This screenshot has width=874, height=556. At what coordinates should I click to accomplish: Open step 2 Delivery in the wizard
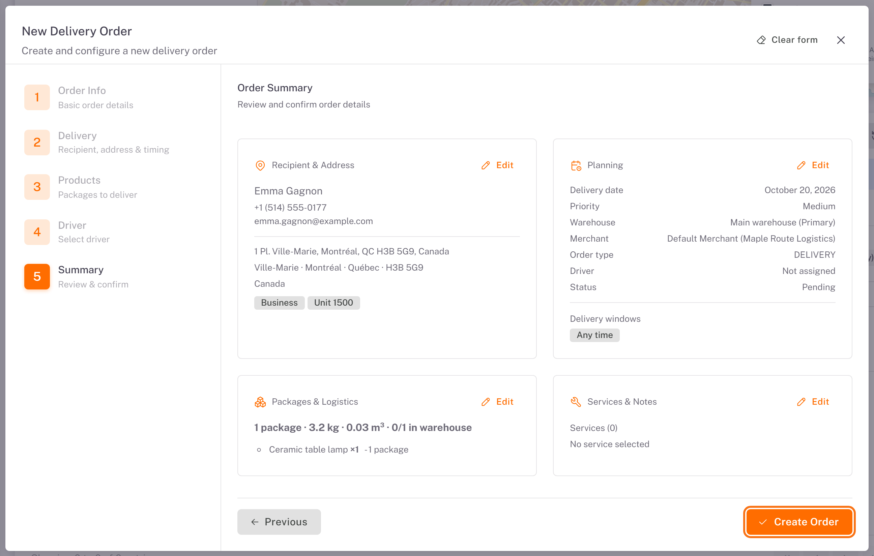[96, 142]
